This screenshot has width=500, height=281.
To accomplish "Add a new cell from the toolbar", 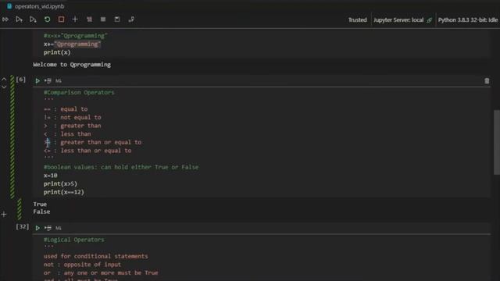I will coord(75,20).
